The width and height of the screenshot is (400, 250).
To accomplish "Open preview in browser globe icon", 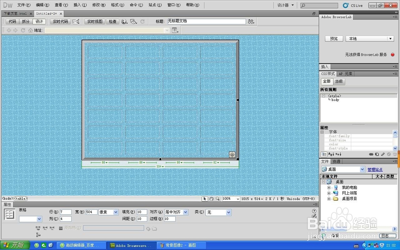I will pos(124,22).
